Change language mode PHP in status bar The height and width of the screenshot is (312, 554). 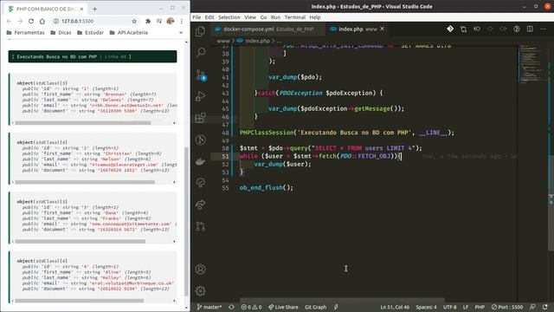480,307
